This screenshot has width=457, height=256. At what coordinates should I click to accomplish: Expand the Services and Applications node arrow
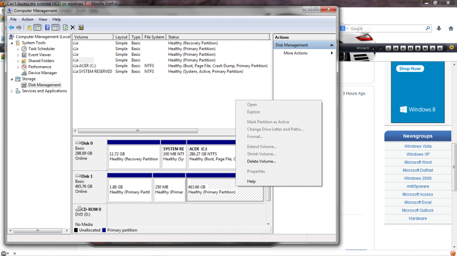[12, 91]
